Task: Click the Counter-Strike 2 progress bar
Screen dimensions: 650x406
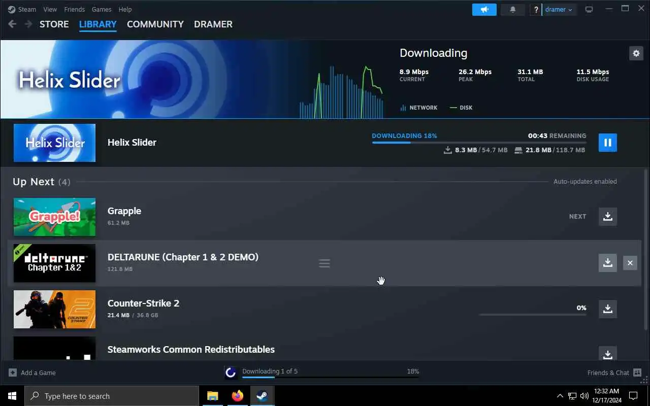Action: [x=533, y=315]
